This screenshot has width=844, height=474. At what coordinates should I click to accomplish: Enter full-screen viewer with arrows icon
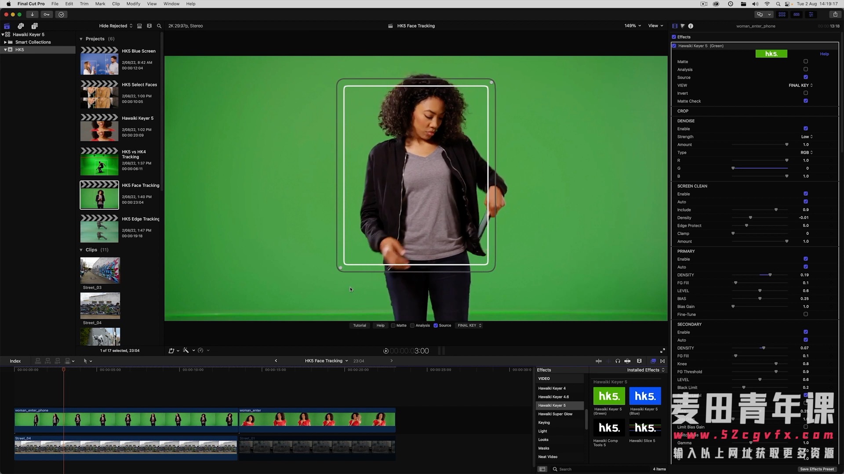pyautogui.click(x=662, y=351)
